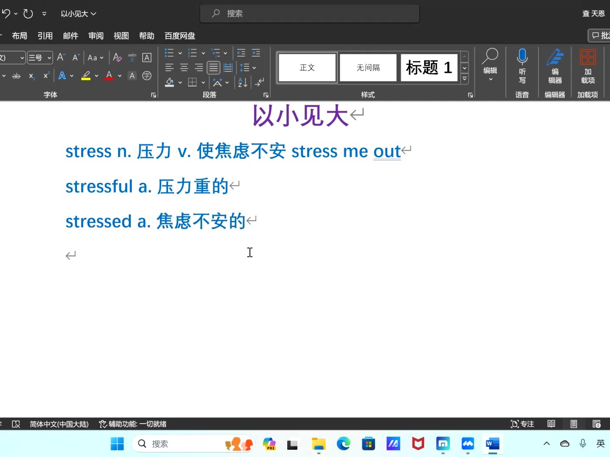Open the 邮件 tab
Viewport: 610px width, 457px height.
70,36
